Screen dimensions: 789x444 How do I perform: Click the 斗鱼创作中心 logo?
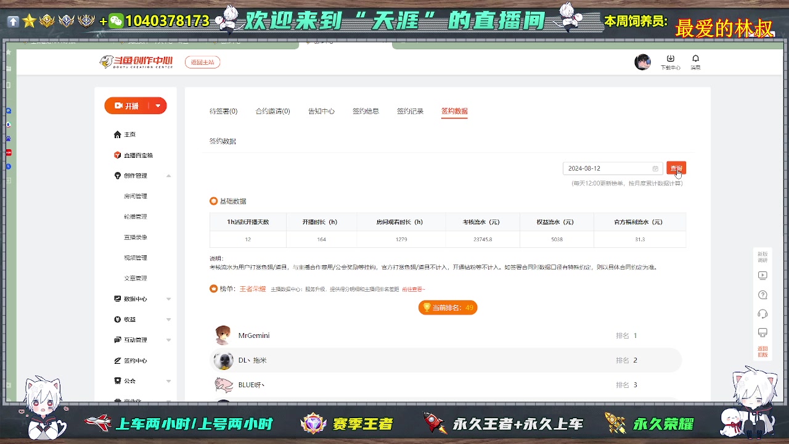(136, 62)
